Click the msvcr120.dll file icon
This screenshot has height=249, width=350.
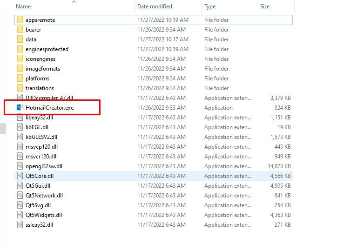20,157
